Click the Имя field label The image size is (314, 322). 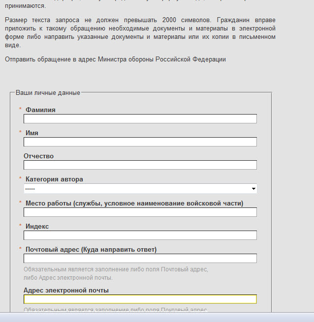point(32,133)
